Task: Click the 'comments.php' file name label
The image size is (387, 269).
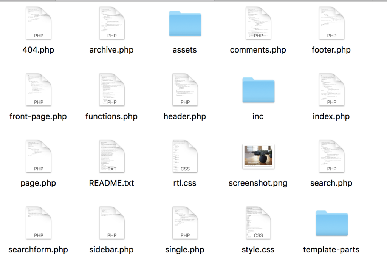Action: pos(258,50)
